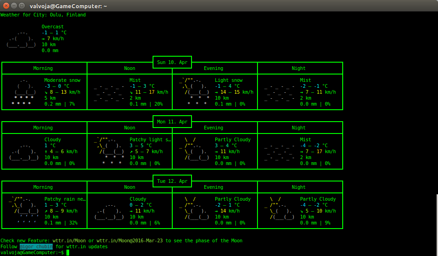Click Monday evening Partly Cloudy sun icon

coord(193,149)
